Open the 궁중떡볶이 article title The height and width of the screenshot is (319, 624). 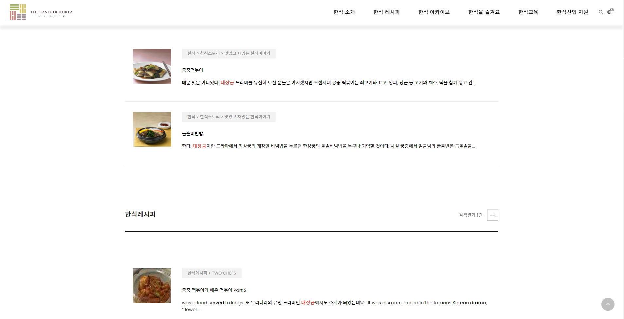click(193, 70)
